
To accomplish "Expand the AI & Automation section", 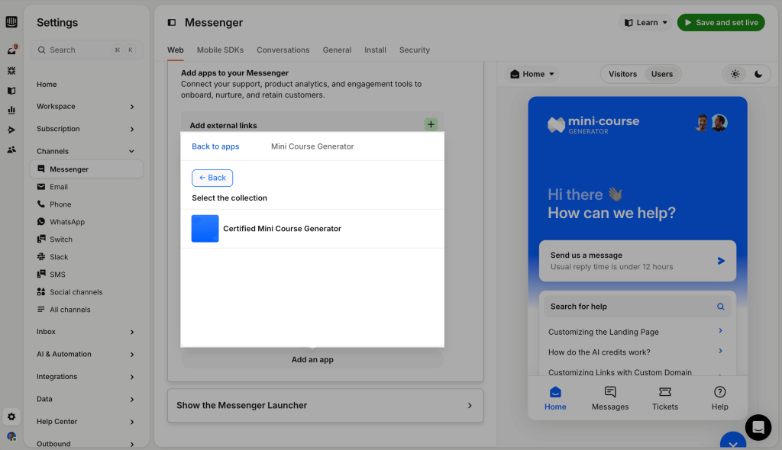I will (x=86, y=355).
